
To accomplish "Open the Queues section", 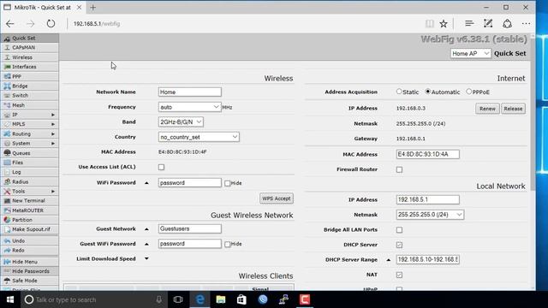I will (29, 153).
